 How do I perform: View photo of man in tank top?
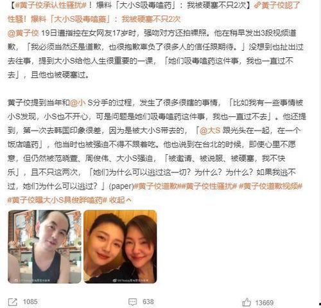(x=44, y=247)
